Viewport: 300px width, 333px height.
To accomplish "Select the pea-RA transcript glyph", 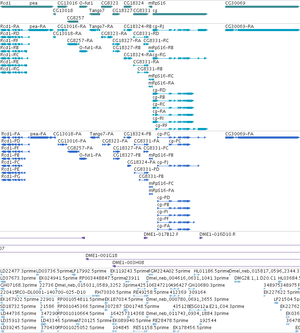I will click(x=41, y=30).
